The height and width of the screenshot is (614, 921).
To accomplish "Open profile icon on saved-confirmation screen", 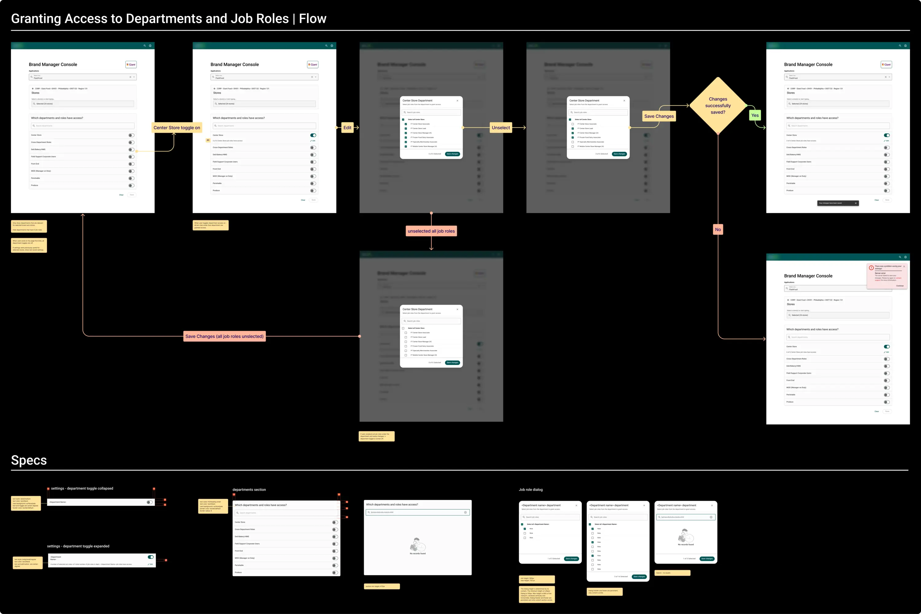I will [905, 46].
